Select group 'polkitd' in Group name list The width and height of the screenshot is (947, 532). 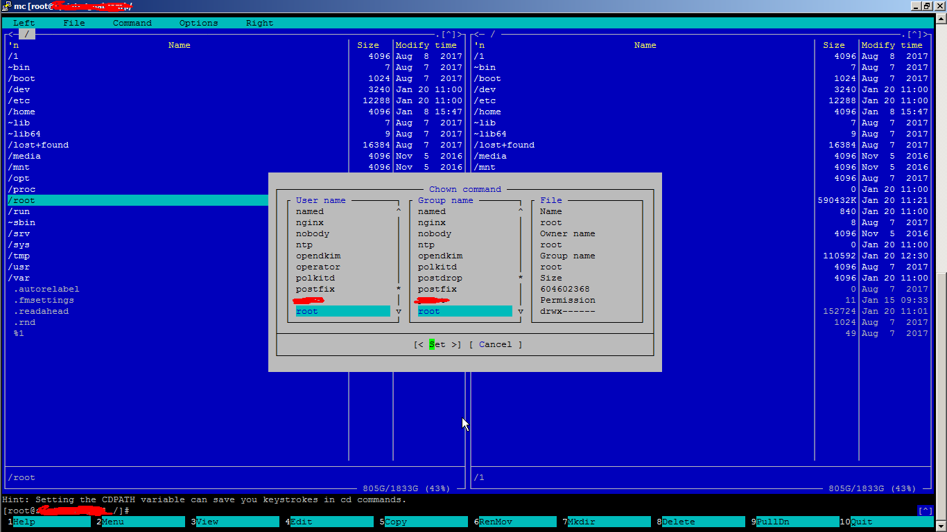[x=437, y=267]
